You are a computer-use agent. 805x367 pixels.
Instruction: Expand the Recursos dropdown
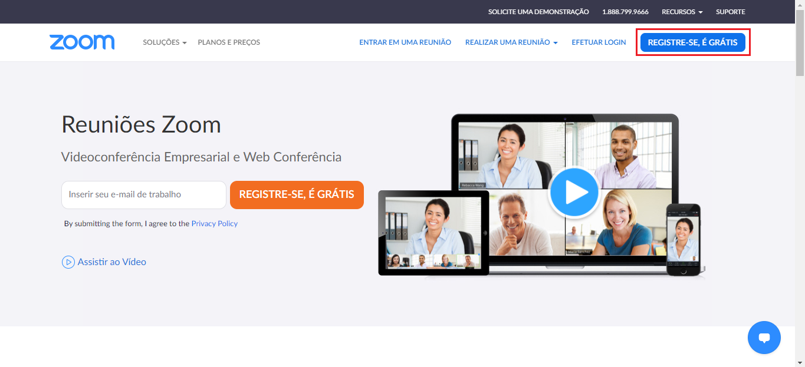point(682,12)
